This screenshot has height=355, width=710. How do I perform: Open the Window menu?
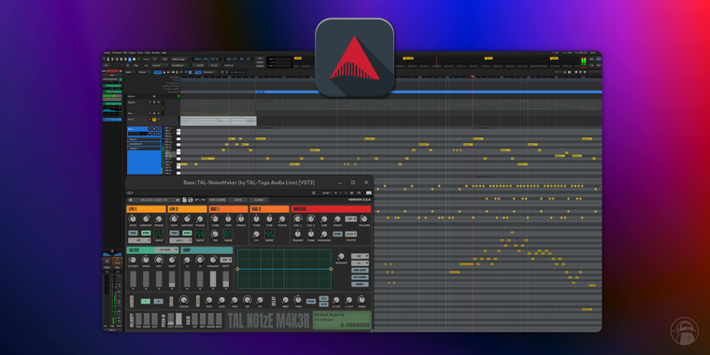(156, 52)
